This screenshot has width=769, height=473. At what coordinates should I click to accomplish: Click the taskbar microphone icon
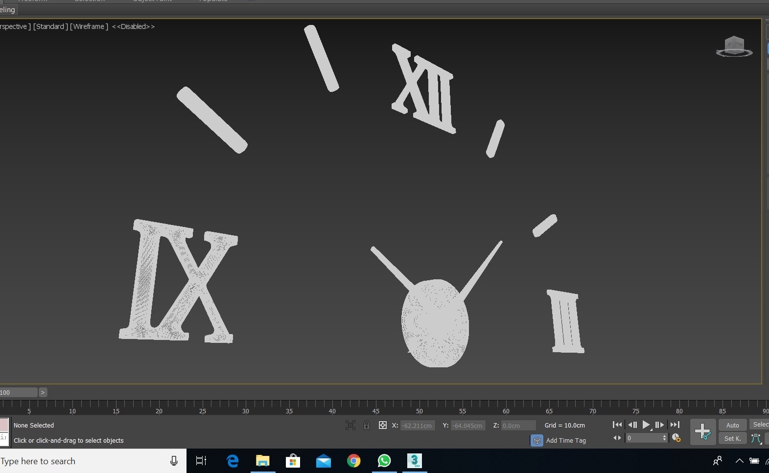[x=174, y=461]
